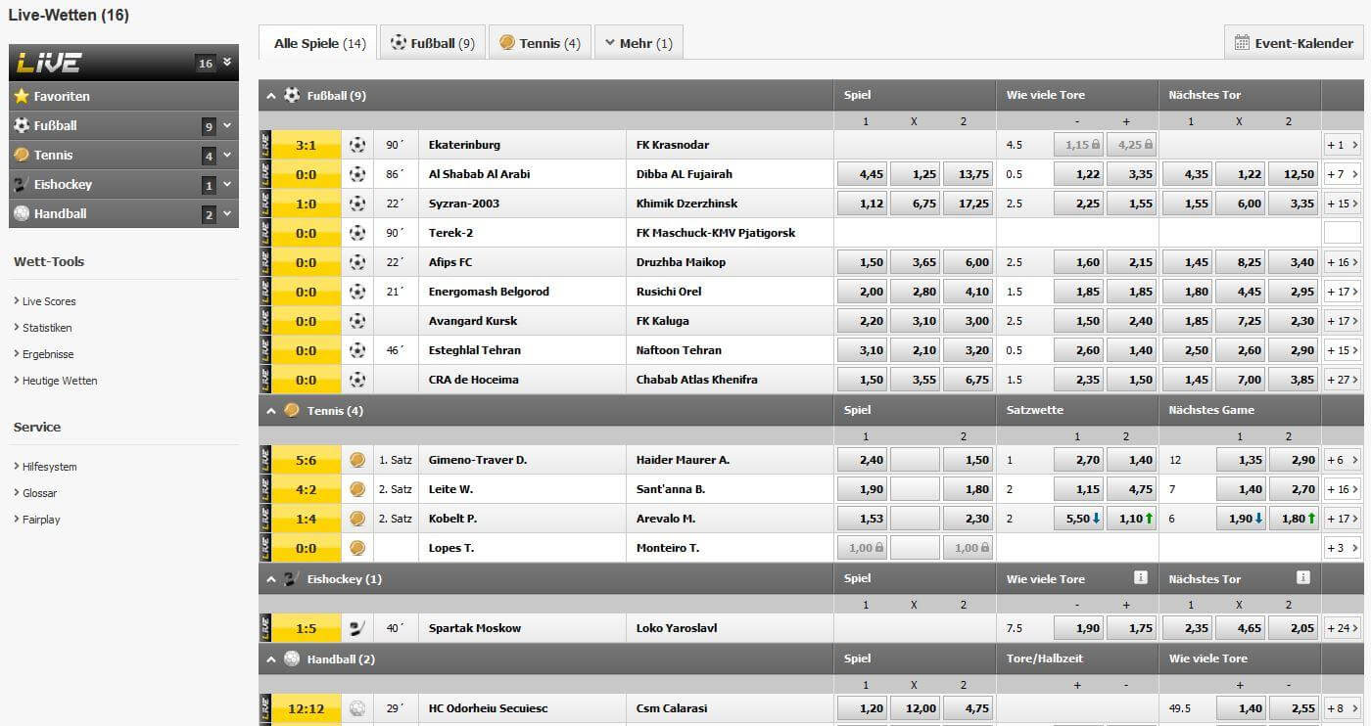
Task: Collapse the Handball (2) section
Action: 271,659
